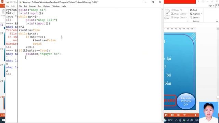Open the Drawing group dialog launcher
The height and width of the screenshot is (123, 219).
point(188,21)
